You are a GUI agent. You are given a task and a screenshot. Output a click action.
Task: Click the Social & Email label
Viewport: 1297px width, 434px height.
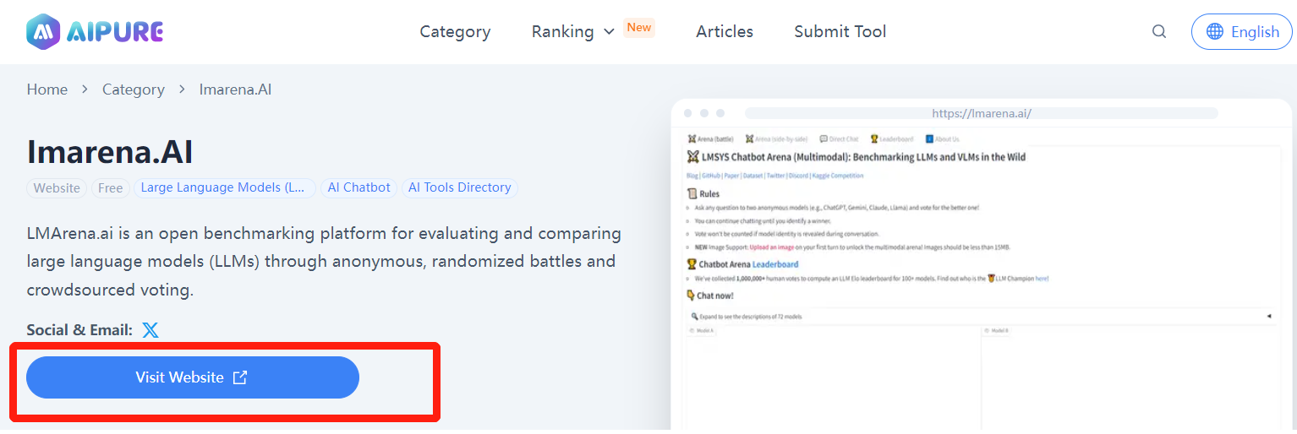[x=79, y=330]
